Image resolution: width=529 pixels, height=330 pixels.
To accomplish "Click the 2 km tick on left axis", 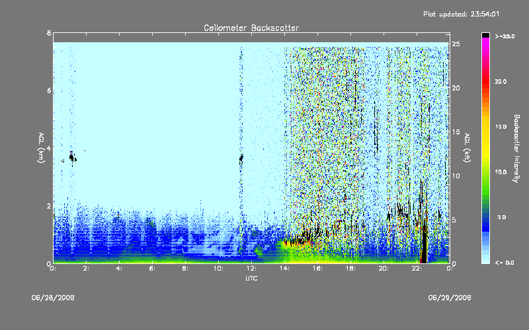I will point(49,206).
